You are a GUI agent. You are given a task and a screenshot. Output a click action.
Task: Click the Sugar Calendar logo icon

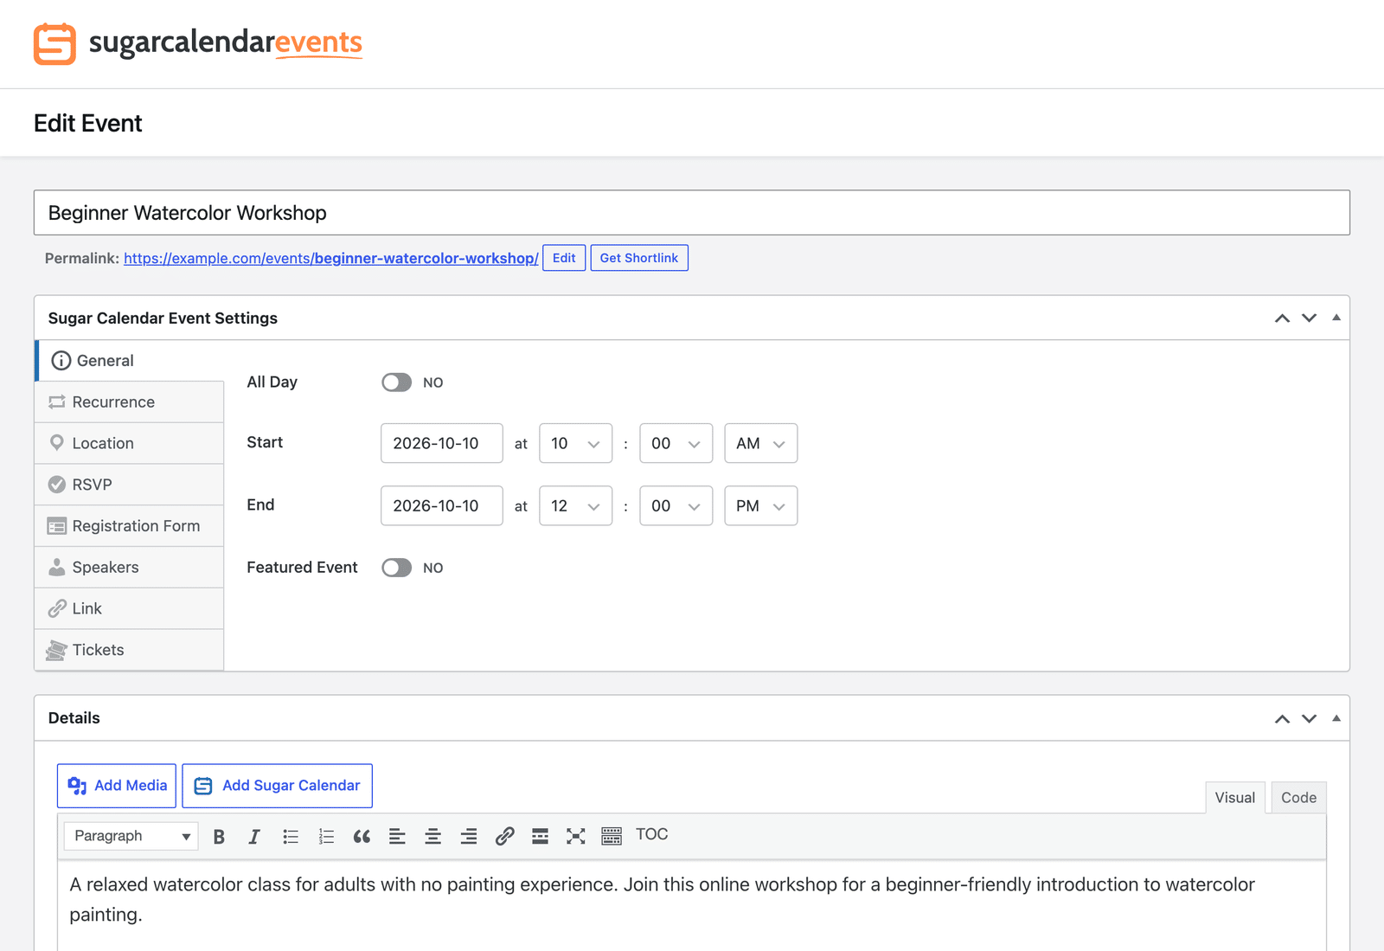click(x=54, y=43)
